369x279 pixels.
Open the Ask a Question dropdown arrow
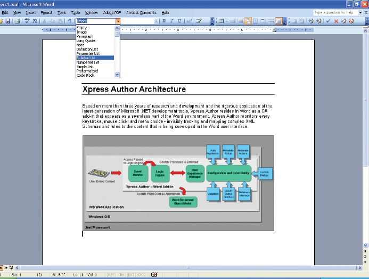[x=360, y=13]
